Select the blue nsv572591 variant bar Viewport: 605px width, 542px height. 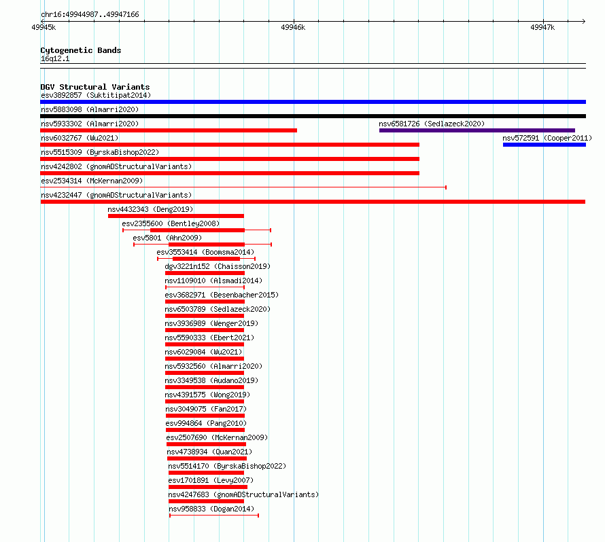544,145
